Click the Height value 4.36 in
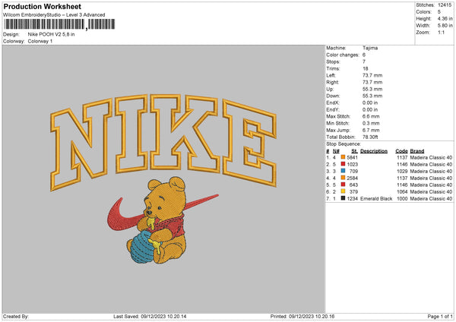The width and height of the screenshot is (456, 322). [x=445, y=18]
